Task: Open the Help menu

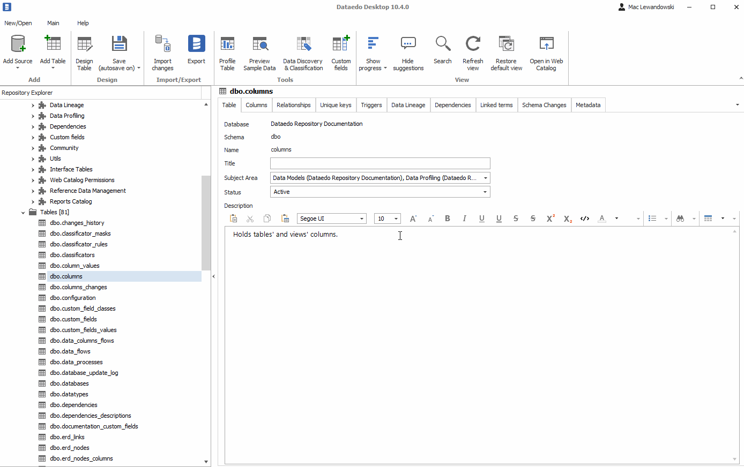Action: (83, 23)
